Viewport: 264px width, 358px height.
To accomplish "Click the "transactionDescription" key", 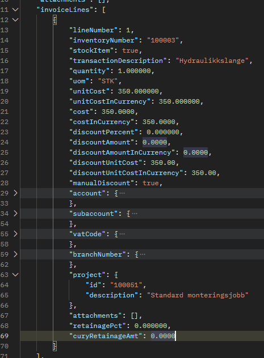I will pos(118,61).
